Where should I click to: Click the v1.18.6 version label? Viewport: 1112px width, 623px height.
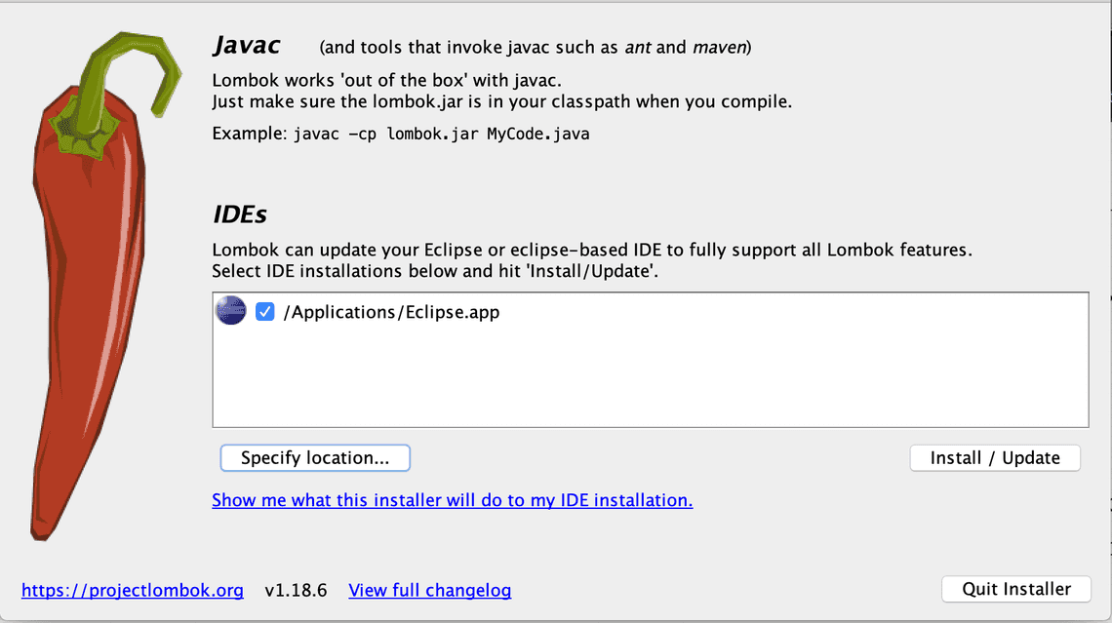(x=296, y=590)
